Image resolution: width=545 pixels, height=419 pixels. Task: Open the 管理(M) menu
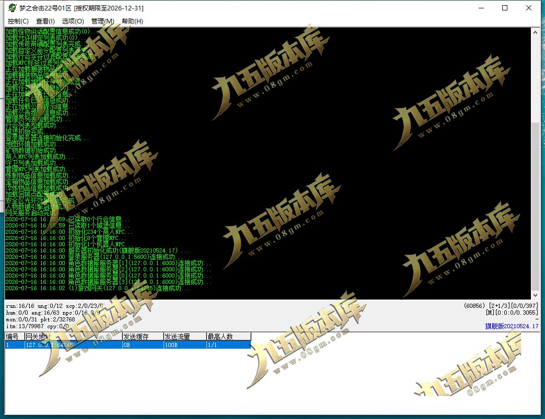coord(102,21)
